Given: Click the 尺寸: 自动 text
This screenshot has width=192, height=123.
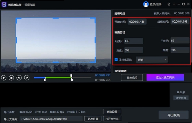Looking at the screenshot, I should tap(41, 112).
